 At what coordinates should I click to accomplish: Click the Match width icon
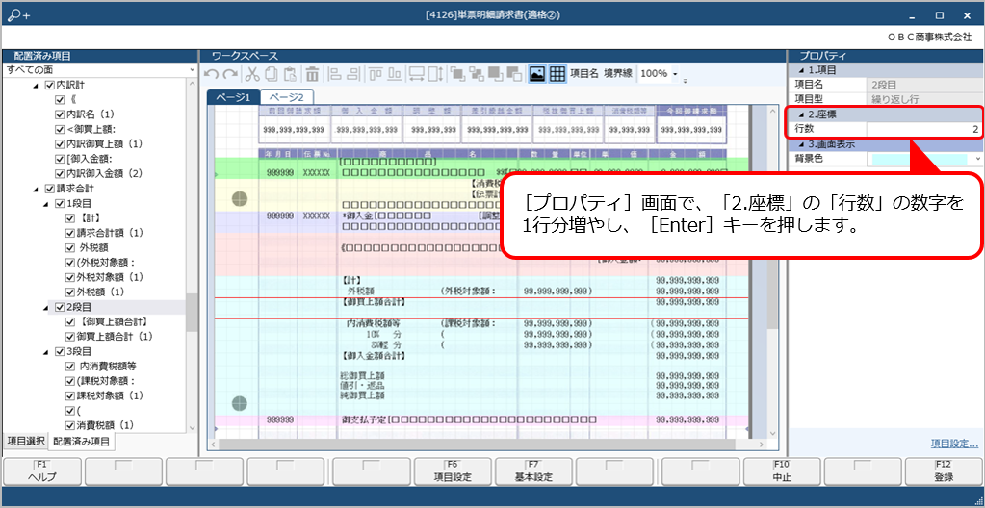(417, 74)
